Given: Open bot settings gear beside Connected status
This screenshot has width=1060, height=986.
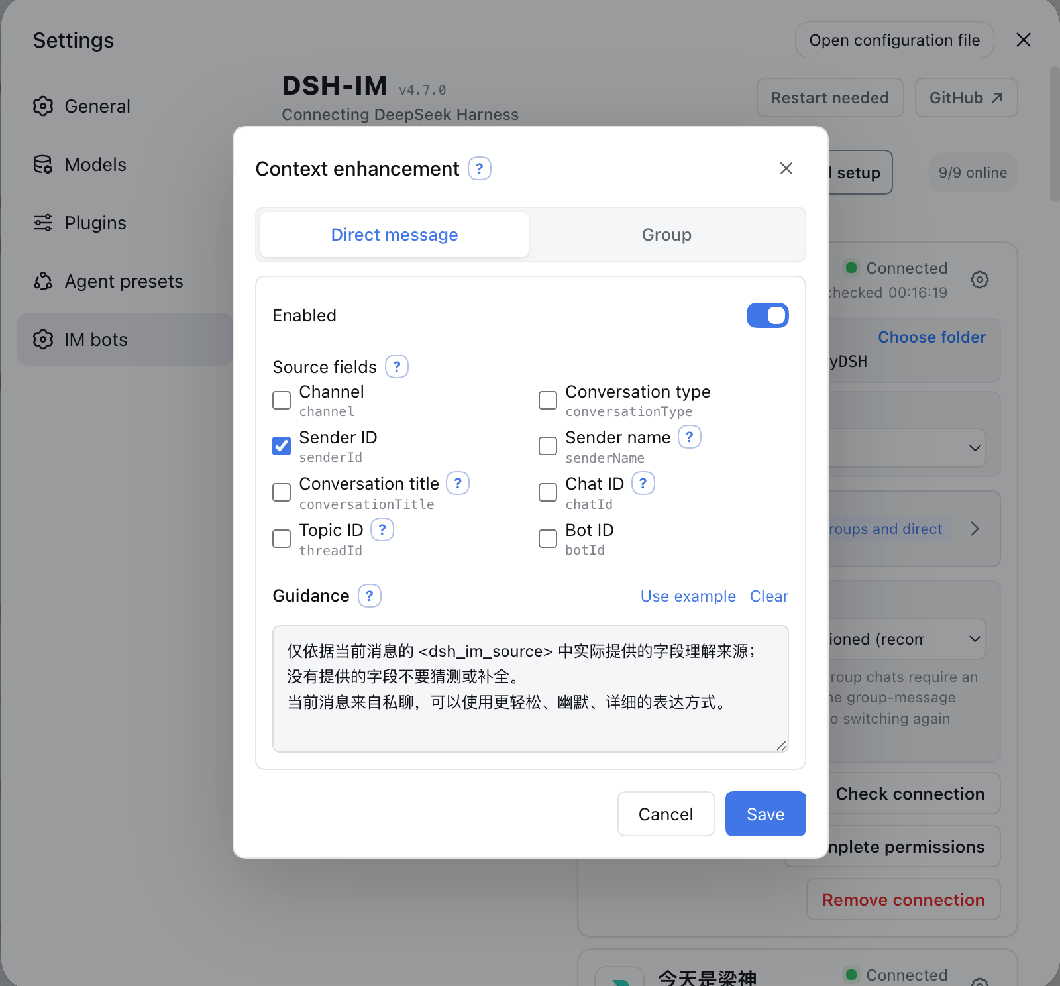Looking at the screenshot, I should pos(980,280).
